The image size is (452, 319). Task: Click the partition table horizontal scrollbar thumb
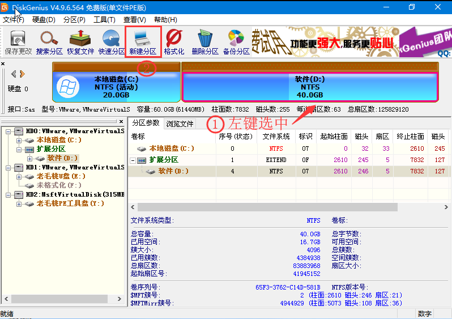pyautogui.click(x=267, y=207)
